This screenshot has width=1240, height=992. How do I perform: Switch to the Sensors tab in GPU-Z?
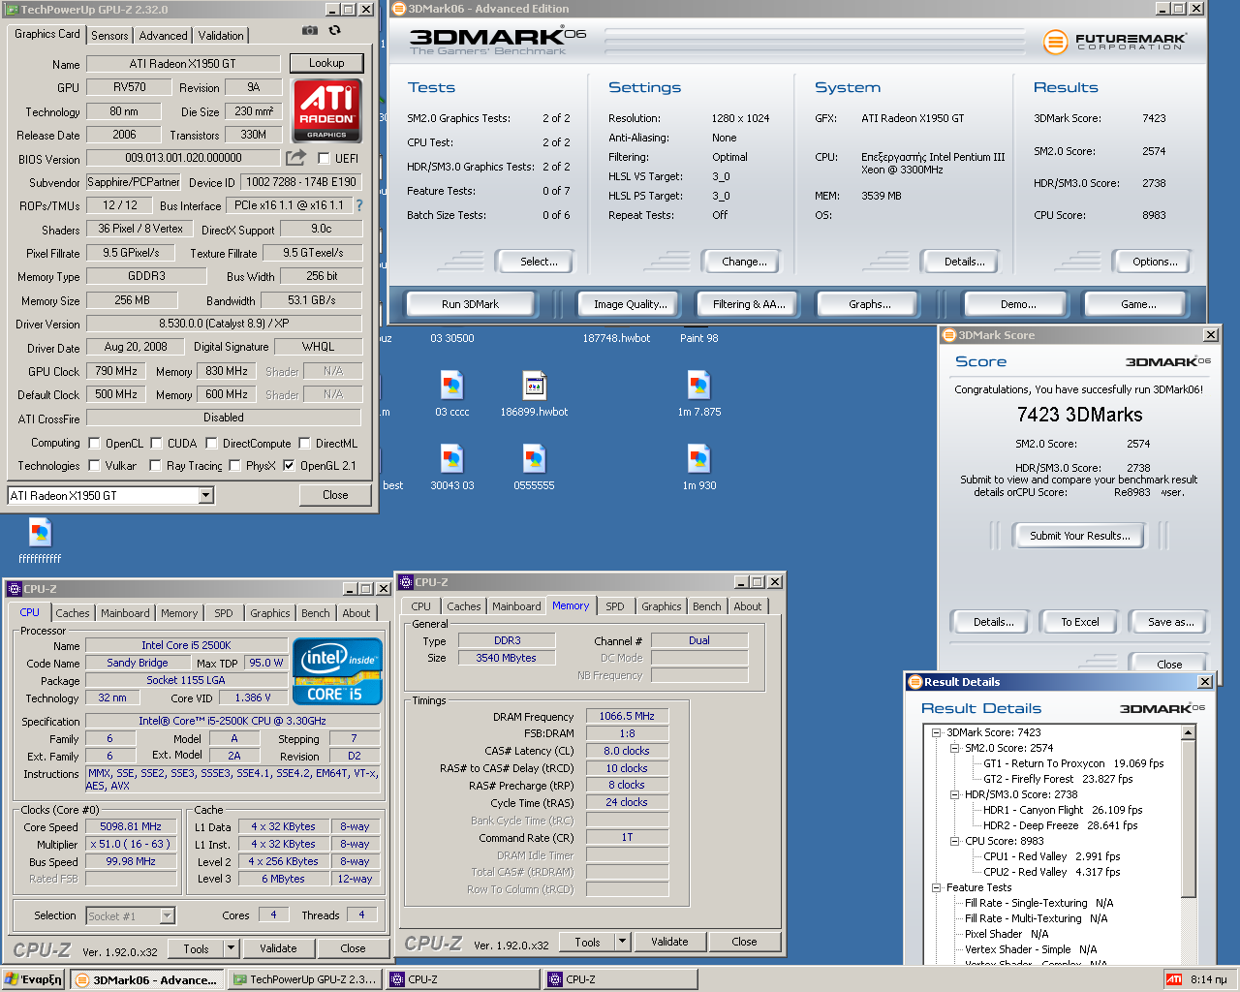click(109, 36)
